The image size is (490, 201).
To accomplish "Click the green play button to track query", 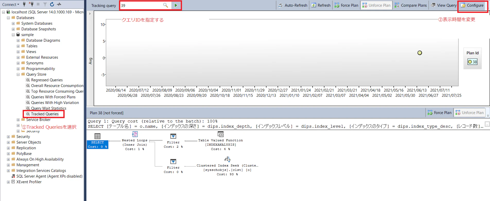I will coord(176,5).
